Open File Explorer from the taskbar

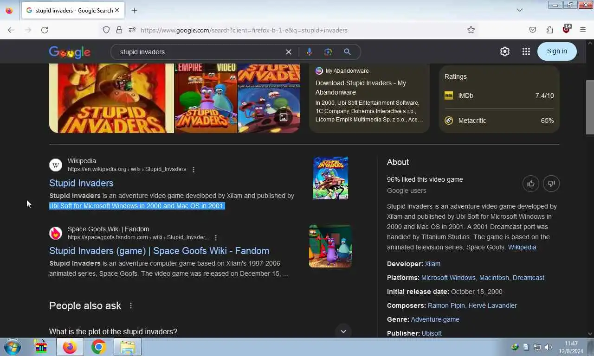coord(127,347)
